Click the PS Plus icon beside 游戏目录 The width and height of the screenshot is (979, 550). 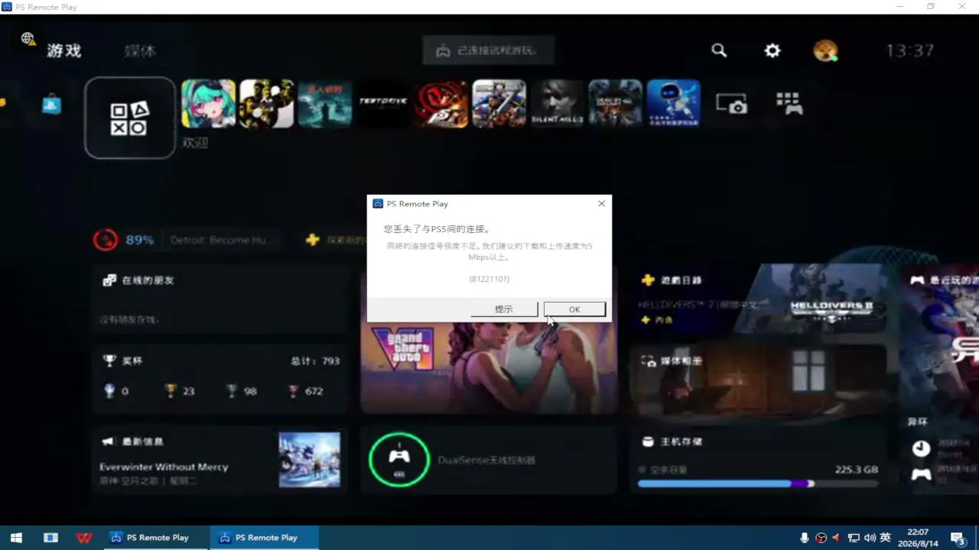649,280
